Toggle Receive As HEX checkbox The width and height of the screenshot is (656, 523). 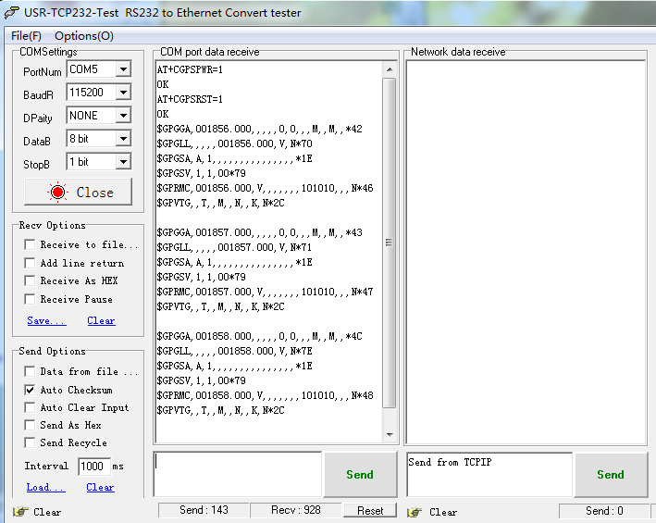coord(30,280)
